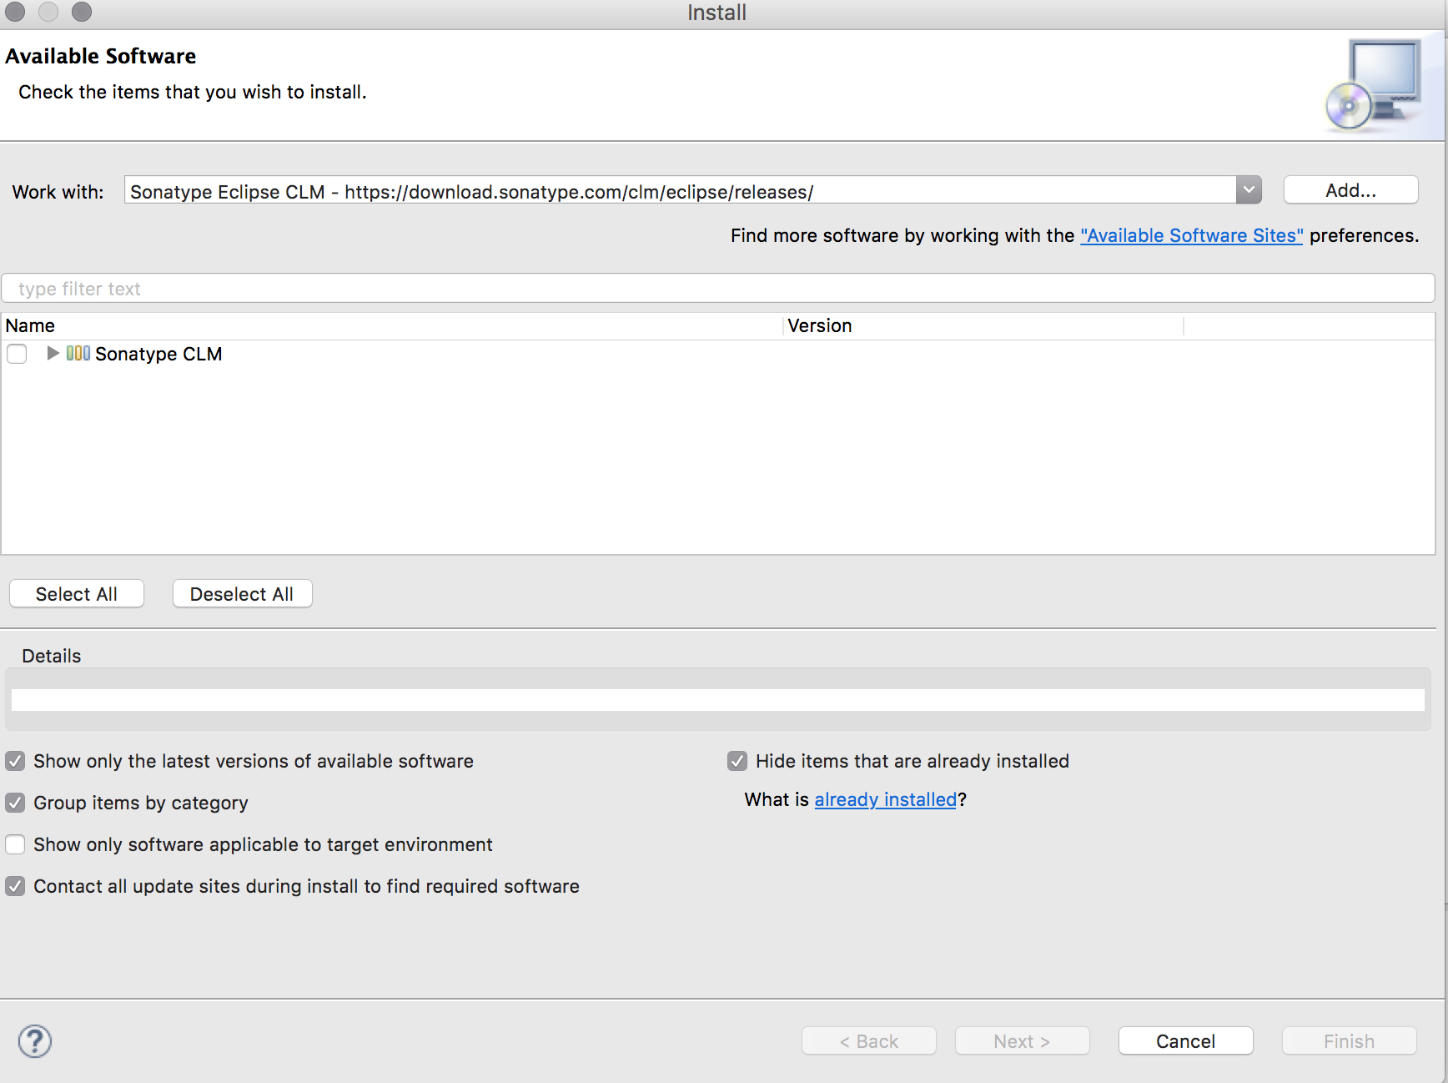Open the Available Software Sites link
The width and height of the screenshot is (1448, 1083).
coord(1191,235)
